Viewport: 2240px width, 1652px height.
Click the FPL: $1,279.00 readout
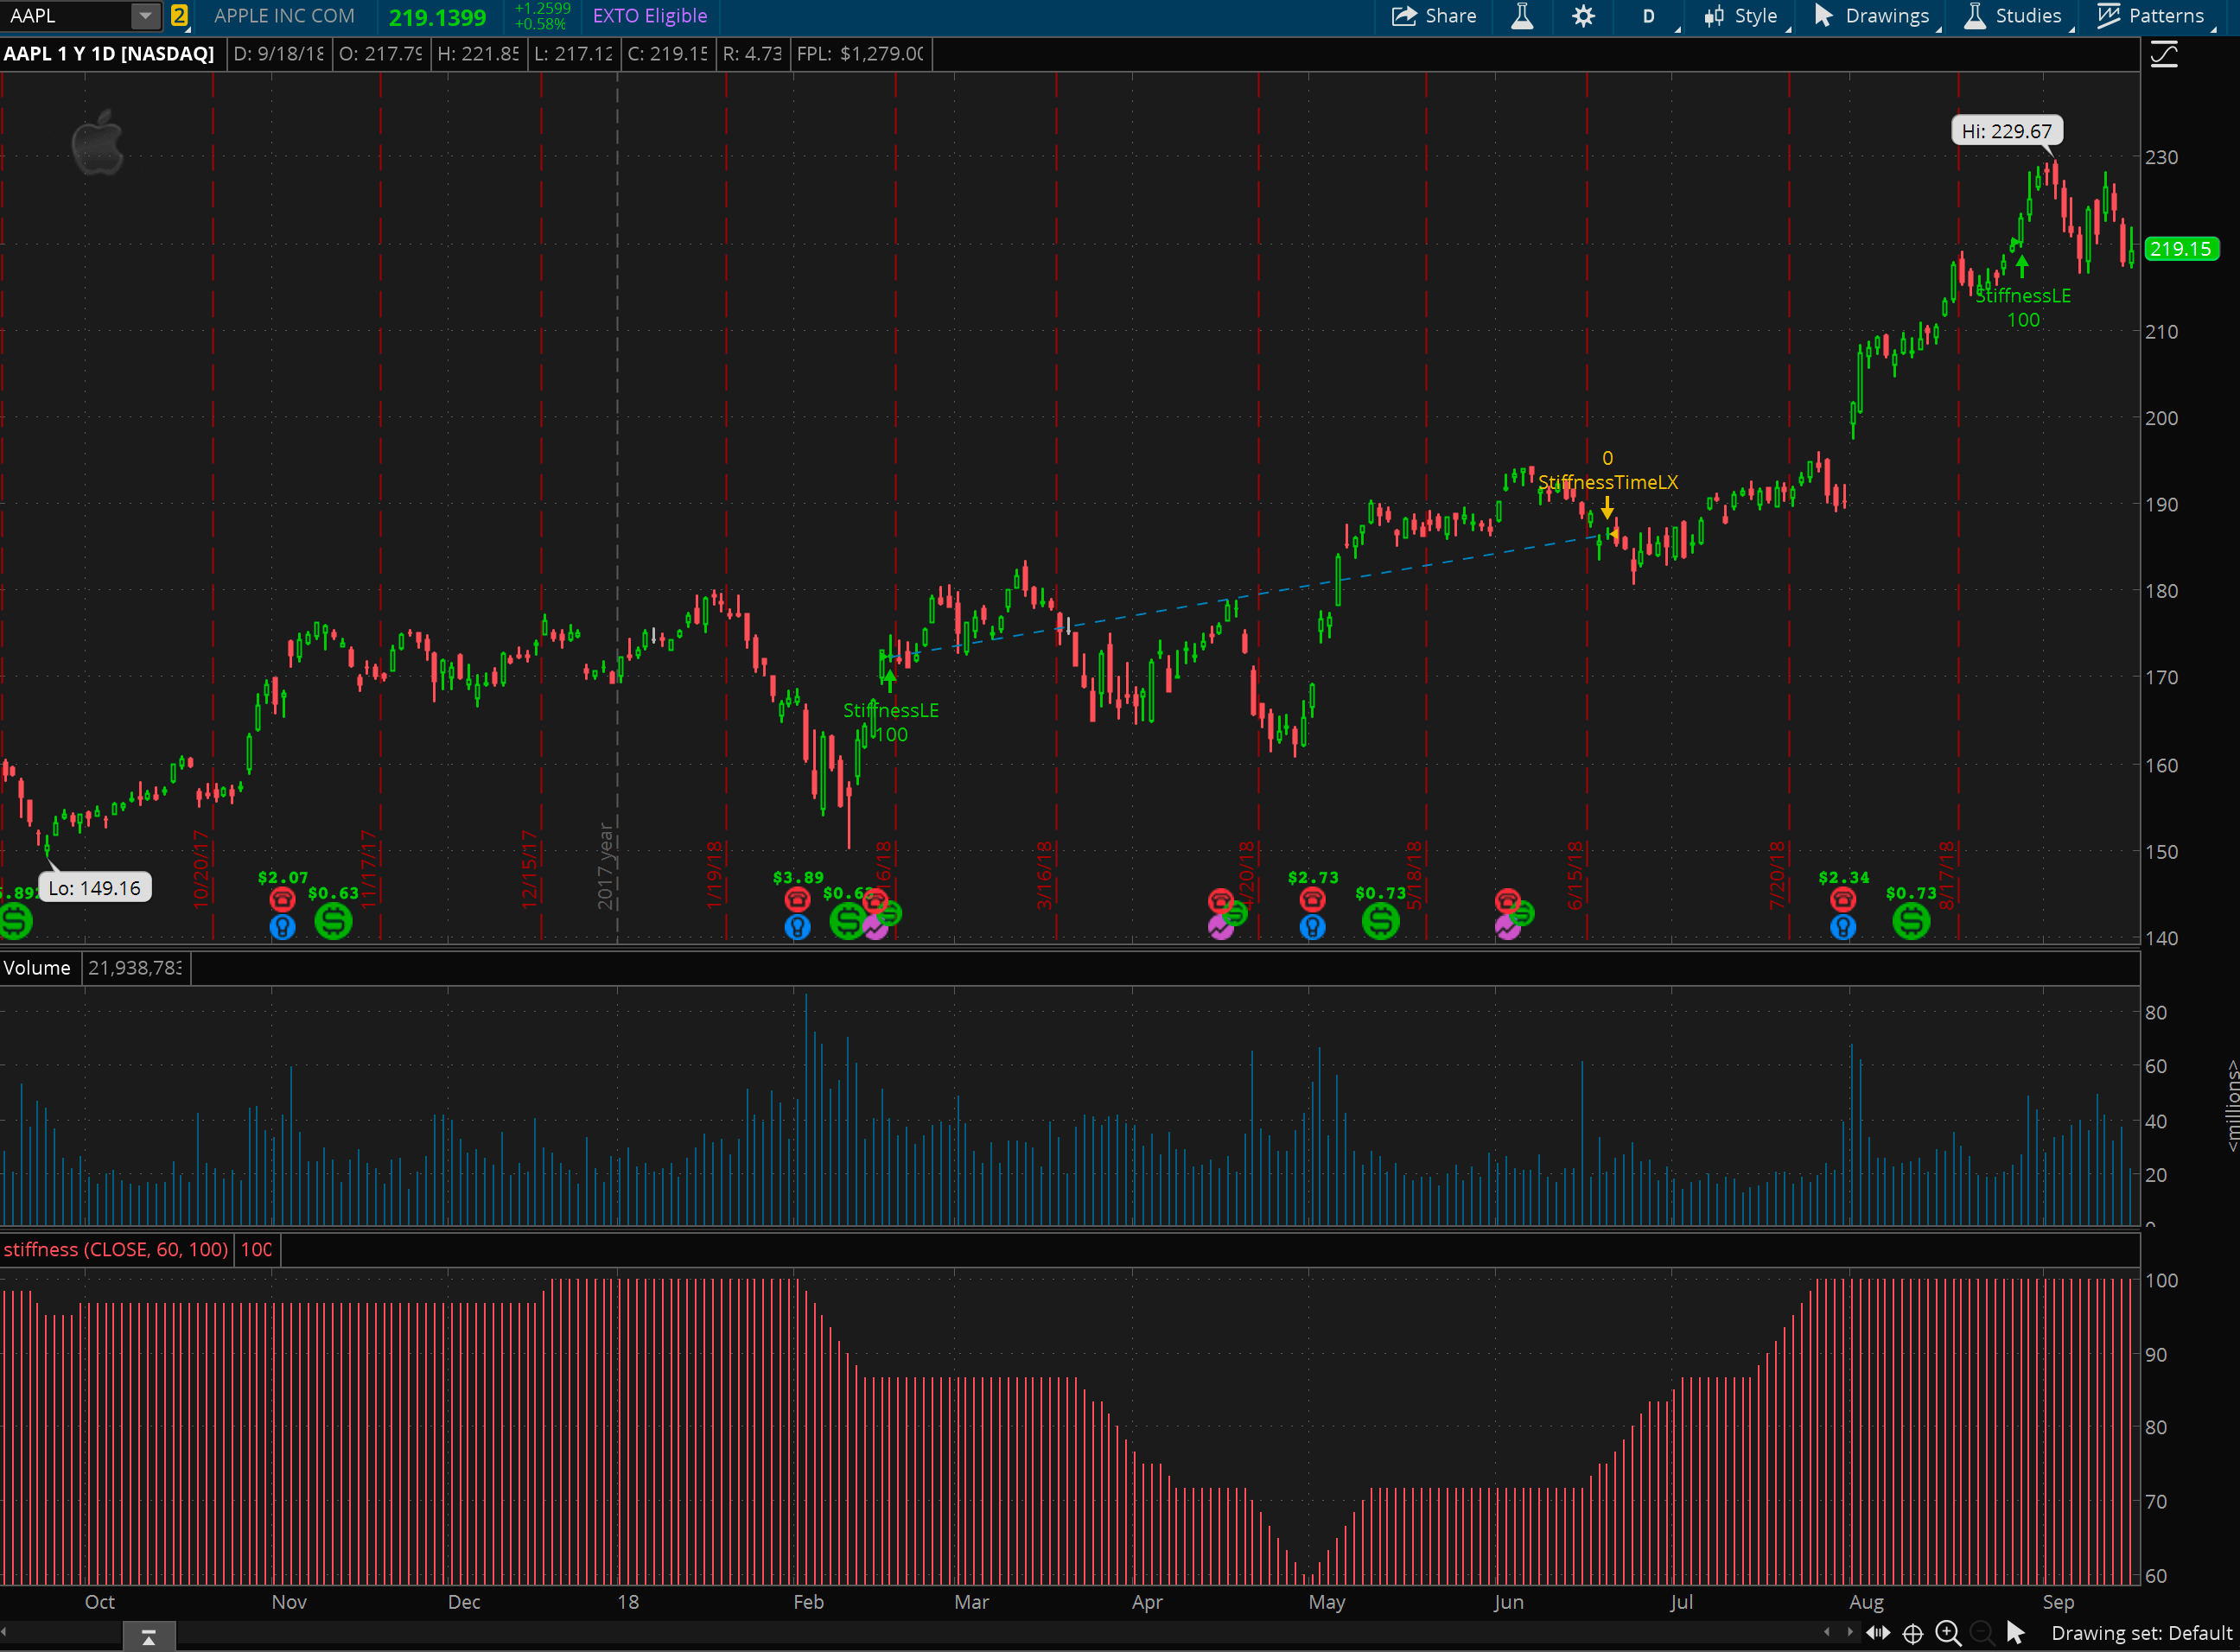click(x=861, y=54)
